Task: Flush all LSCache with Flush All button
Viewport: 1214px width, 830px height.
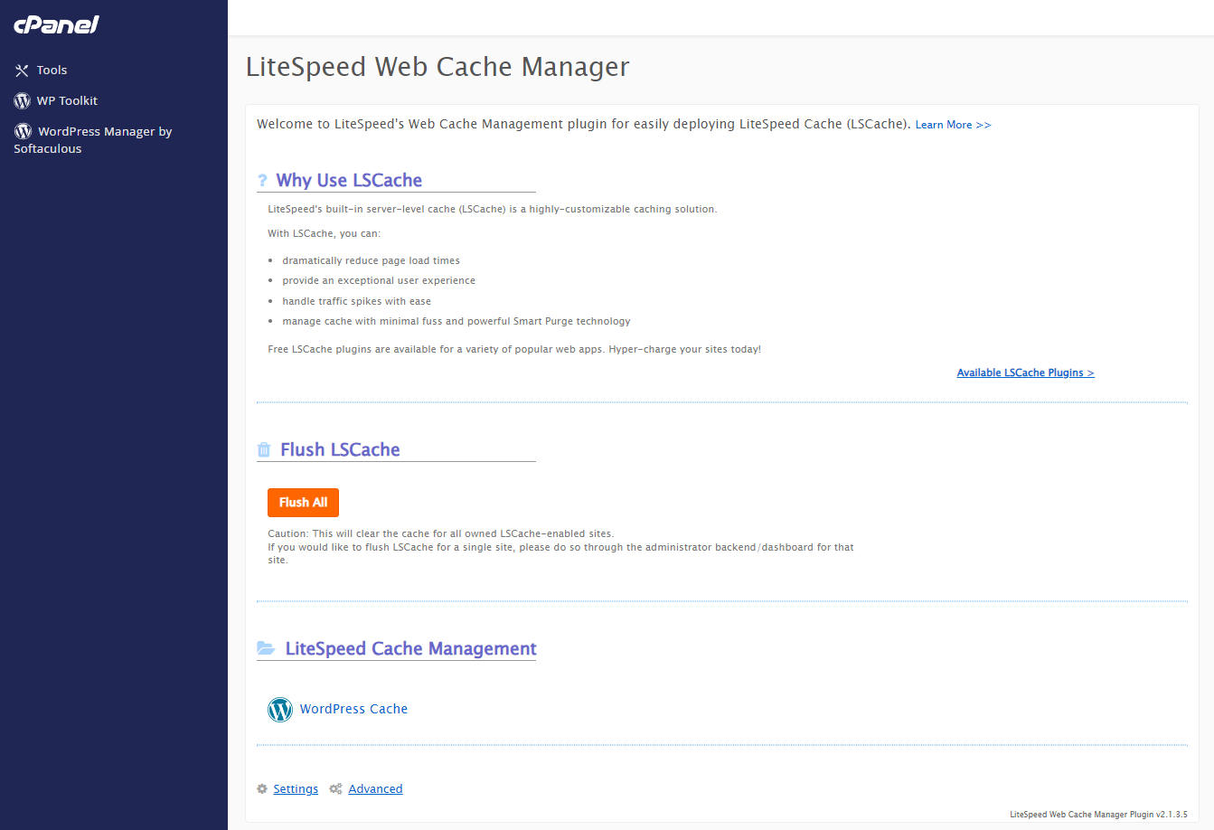Action: [x=303, y=503]
